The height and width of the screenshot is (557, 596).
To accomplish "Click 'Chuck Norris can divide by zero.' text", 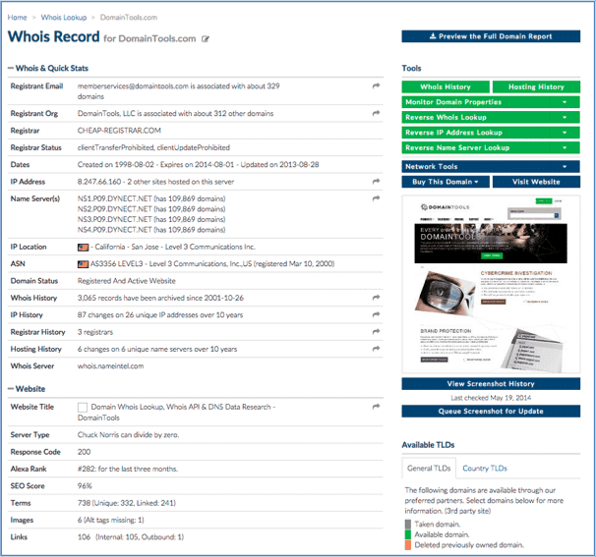I will coord(129,435).
